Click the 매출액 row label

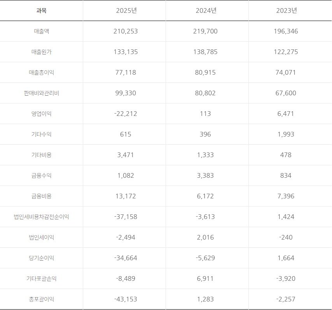[41, 32]
